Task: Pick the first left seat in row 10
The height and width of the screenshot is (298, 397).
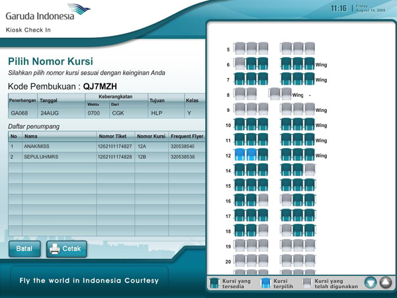Action: [x=240, y=125]
